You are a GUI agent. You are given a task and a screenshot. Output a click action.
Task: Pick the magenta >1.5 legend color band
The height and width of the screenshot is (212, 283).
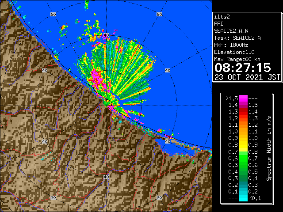pyautogui.click(x=243, y=98)
